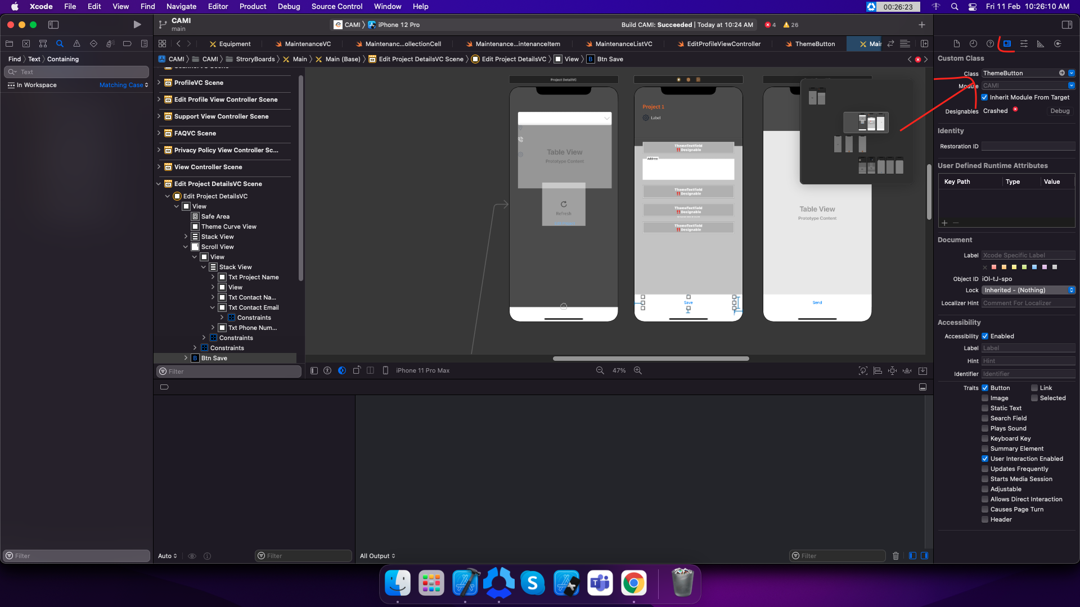Open the Debug navigator icon
Screen dimensions: 1080x607
point(110,44)
